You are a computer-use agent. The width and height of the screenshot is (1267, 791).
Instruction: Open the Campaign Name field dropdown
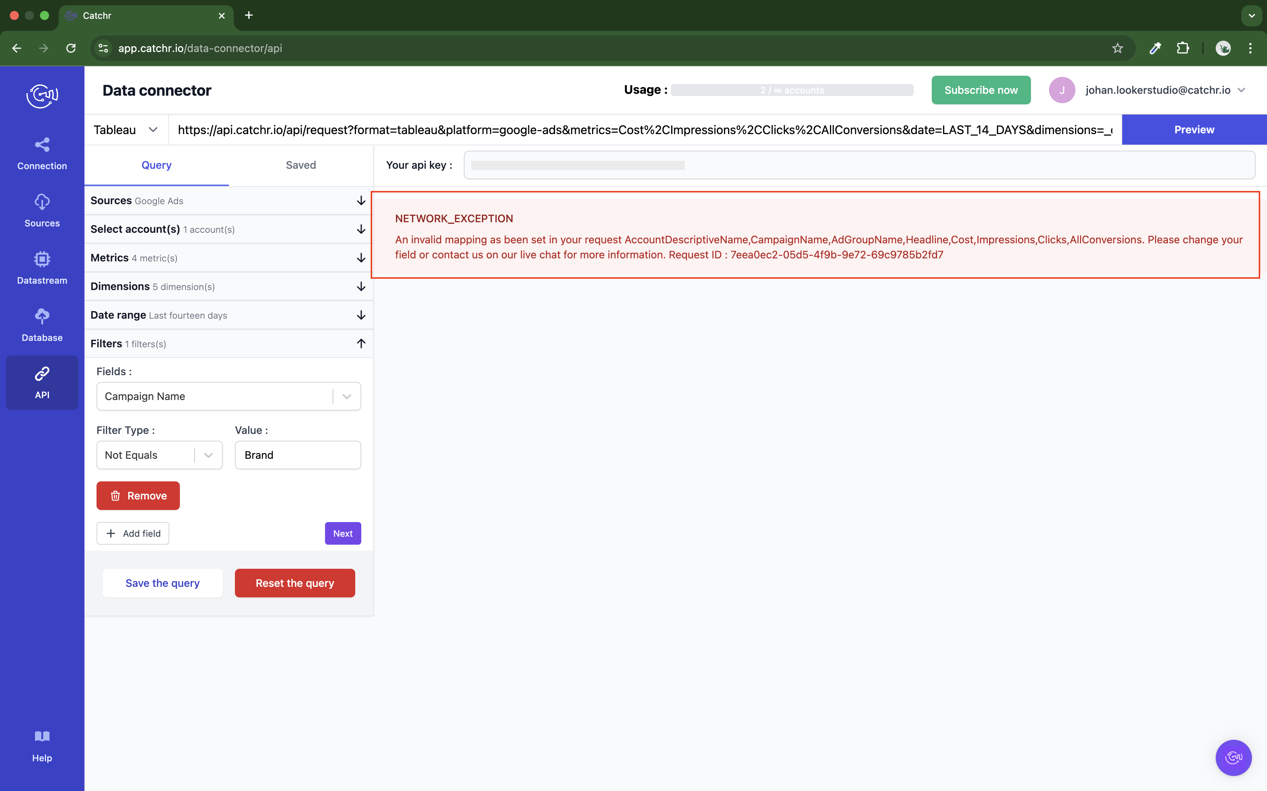click(228, 396)
